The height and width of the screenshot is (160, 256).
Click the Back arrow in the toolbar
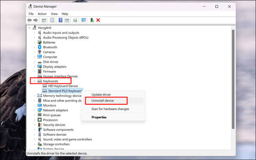click(x=29, y=20)
